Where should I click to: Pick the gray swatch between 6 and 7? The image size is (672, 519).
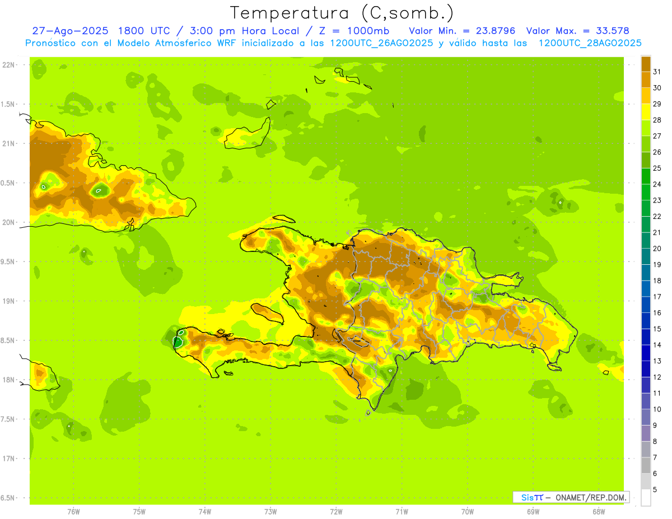coord(646,465)
